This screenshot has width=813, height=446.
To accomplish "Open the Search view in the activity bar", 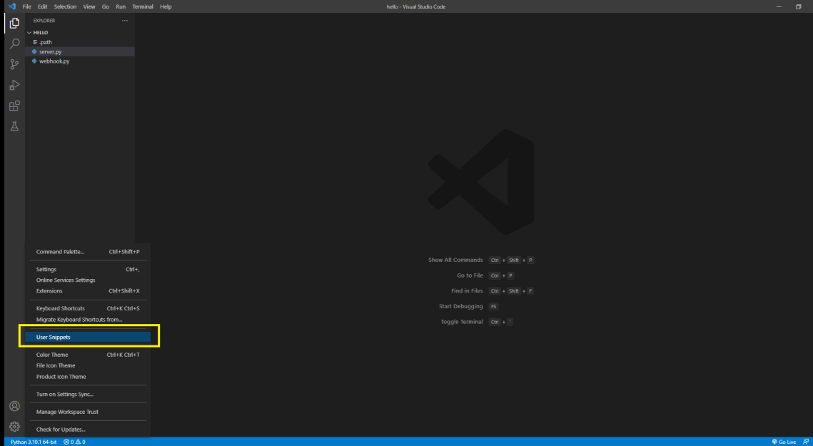I will pos(14,43).
